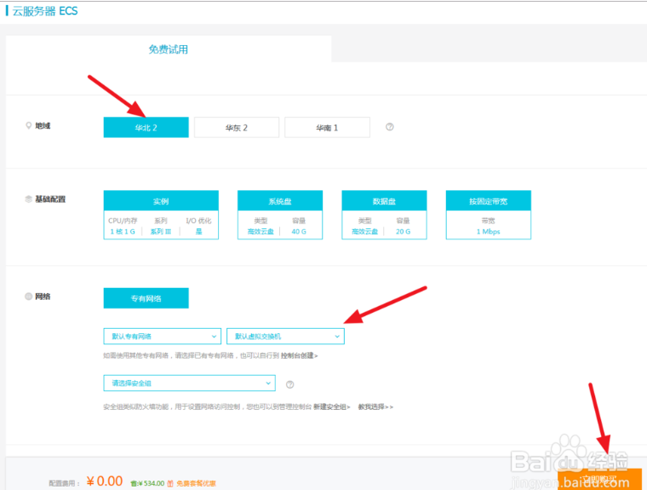Click the ¥0.00 configuration fee

click(105, 481)
